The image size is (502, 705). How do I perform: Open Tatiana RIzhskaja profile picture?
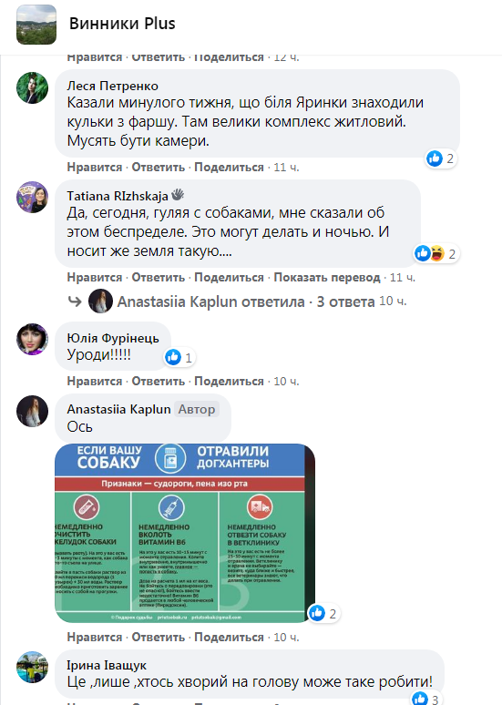click(33, 197)
